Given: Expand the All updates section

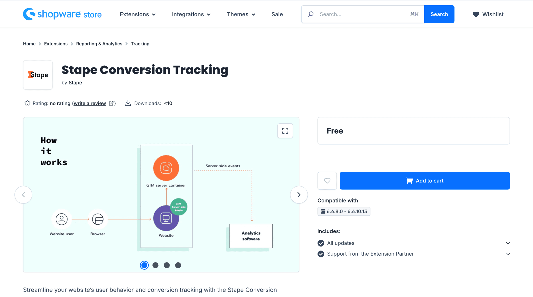Looking at the screenshot, I should 508,243.
